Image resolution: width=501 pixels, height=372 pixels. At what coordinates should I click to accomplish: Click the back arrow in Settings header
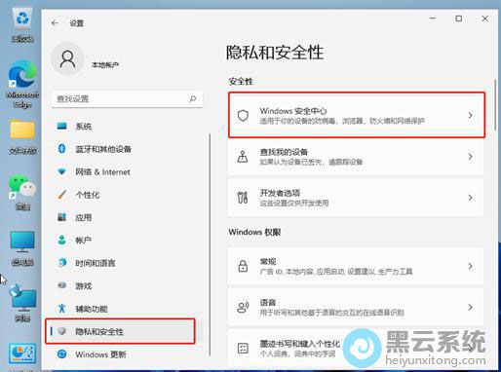(55, 23)
